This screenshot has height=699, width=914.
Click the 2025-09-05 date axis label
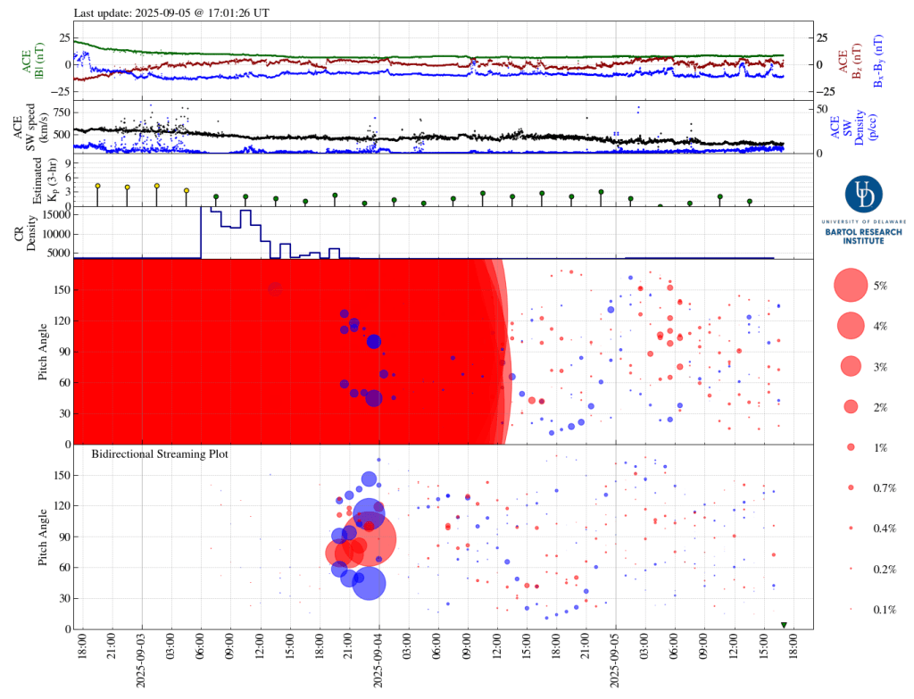616,664
